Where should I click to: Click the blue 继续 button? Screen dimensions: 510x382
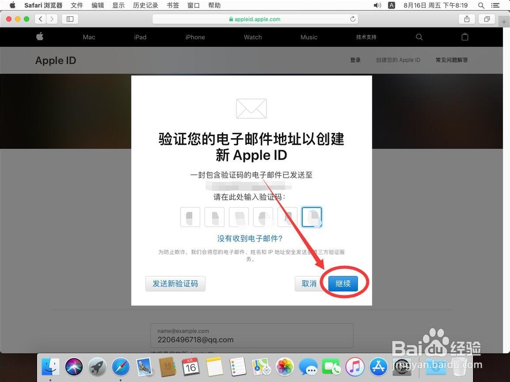[343, 284]
